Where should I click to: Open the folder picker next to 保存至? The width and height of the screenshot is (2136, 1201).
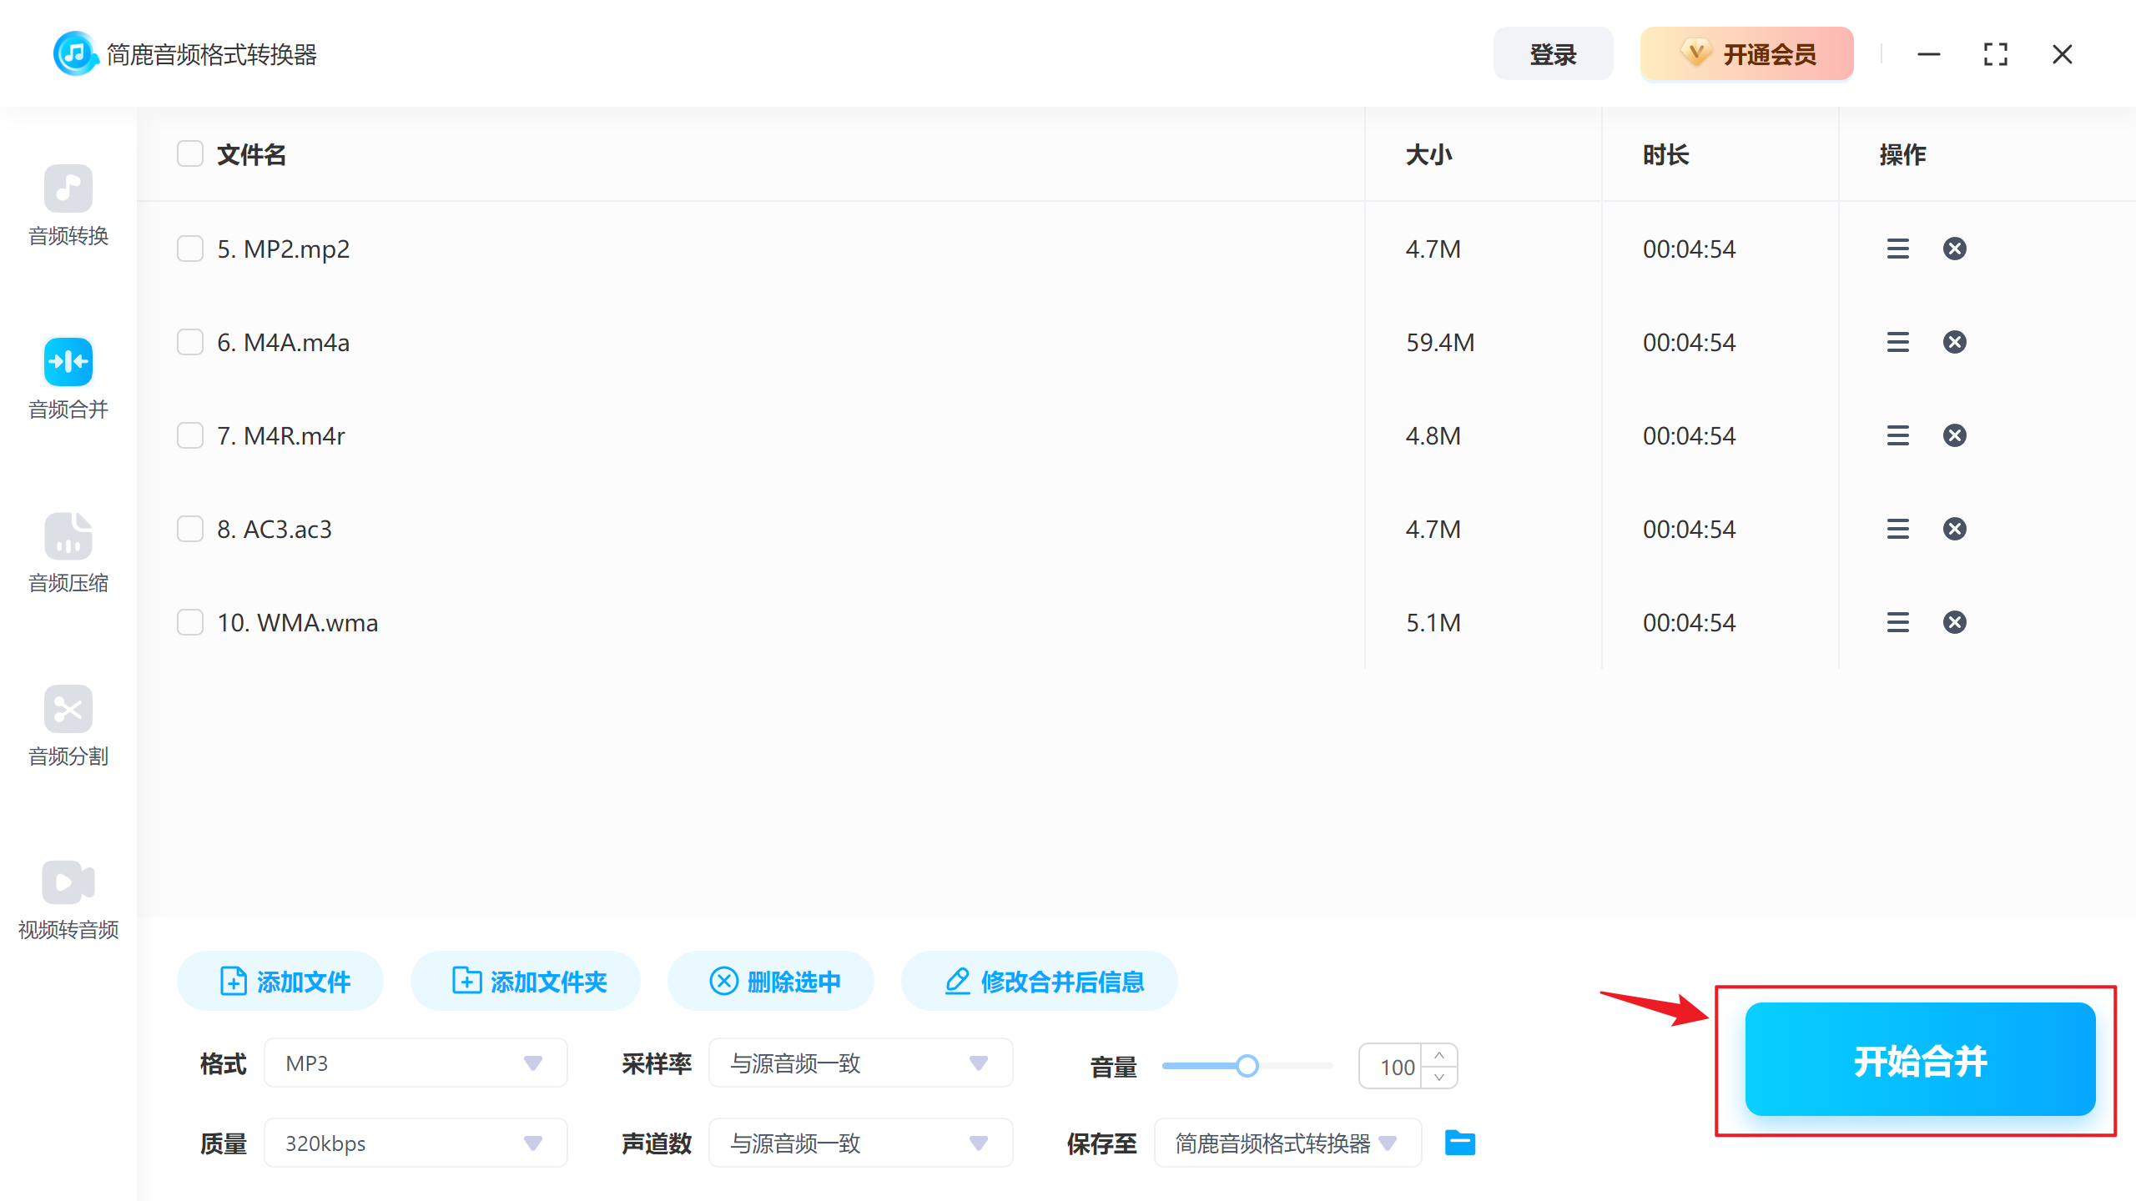[x=1458, y=1143]
